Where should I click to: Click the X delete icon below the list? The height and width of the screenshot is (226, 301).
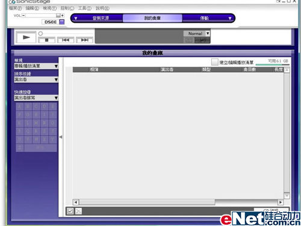tap(78, 211)
